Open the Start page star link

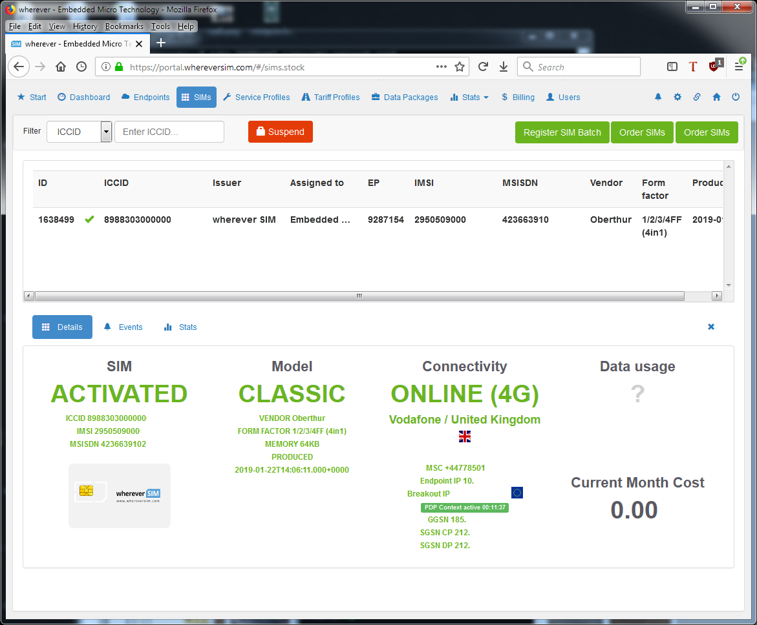32,97
